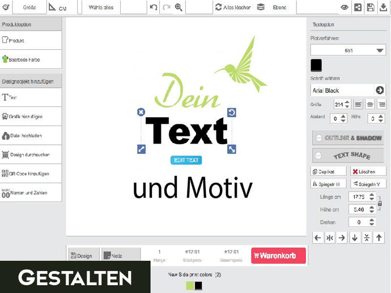Select Grafik hinzufügen in sidebar
The height and width of the screenshot is (293, 391).
click(31, 117)
